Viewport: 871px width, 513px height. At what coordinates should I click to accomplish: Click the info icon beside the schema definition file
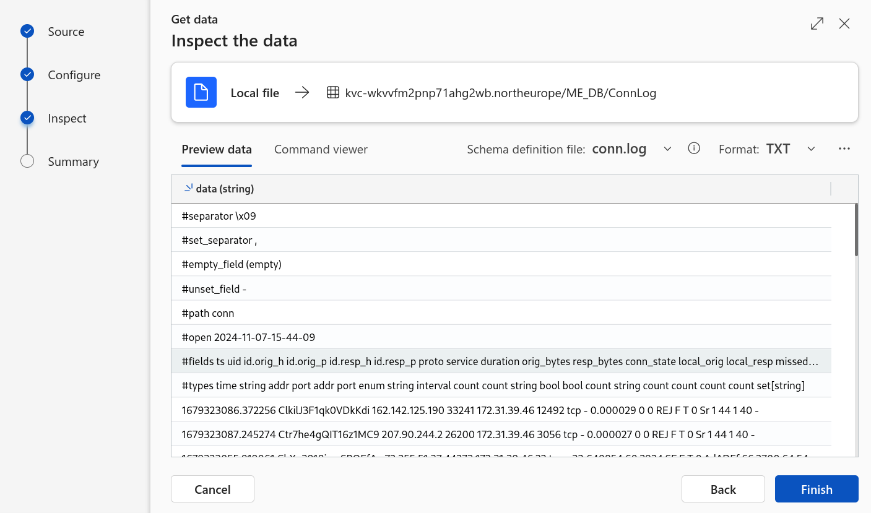click(694, 149)
